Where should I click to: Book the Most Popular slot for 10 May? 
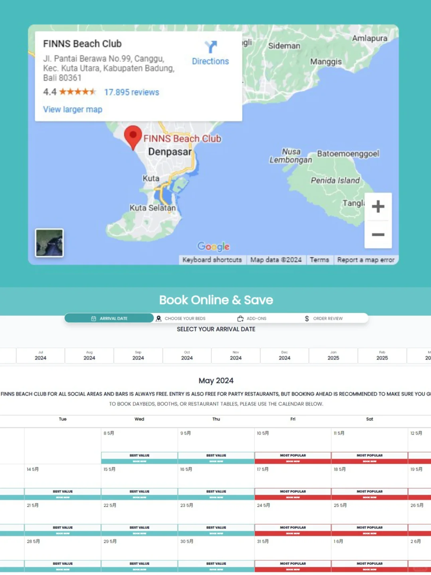click(293, 458)
